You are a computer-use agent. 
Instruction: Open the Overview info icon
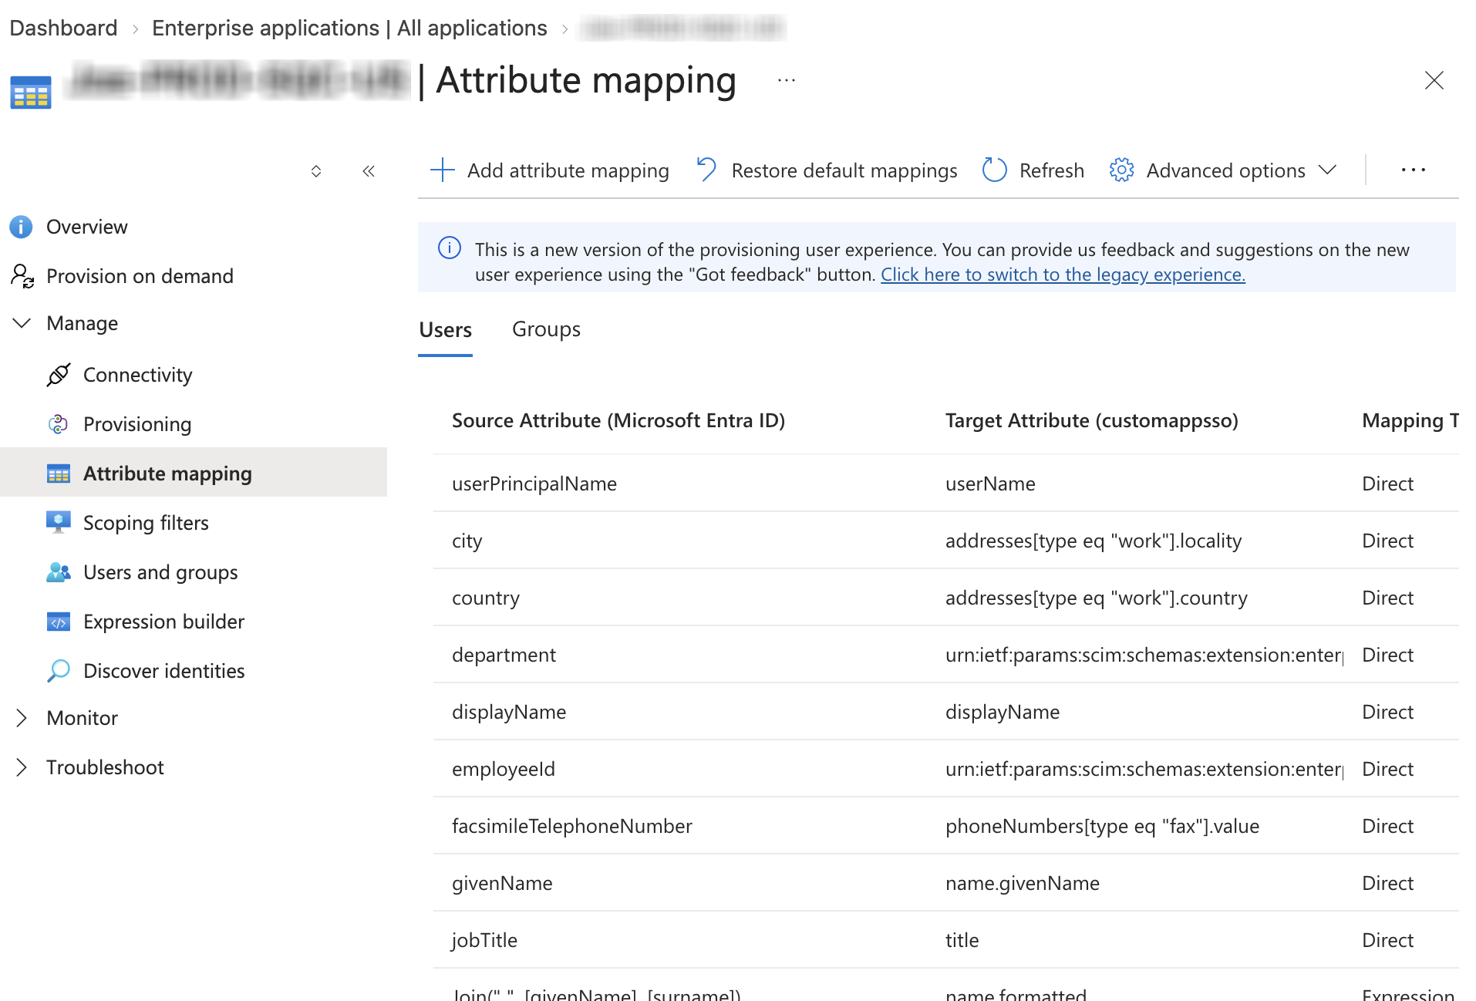[21, 227]
